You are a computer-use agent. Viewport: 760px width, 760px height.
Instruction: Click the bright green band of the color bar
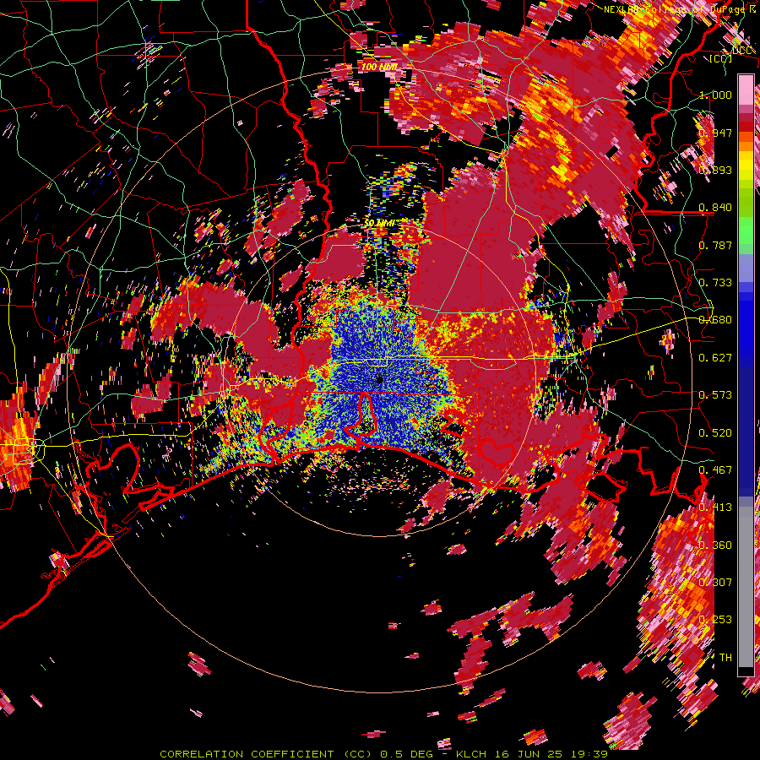coord(746,231)
